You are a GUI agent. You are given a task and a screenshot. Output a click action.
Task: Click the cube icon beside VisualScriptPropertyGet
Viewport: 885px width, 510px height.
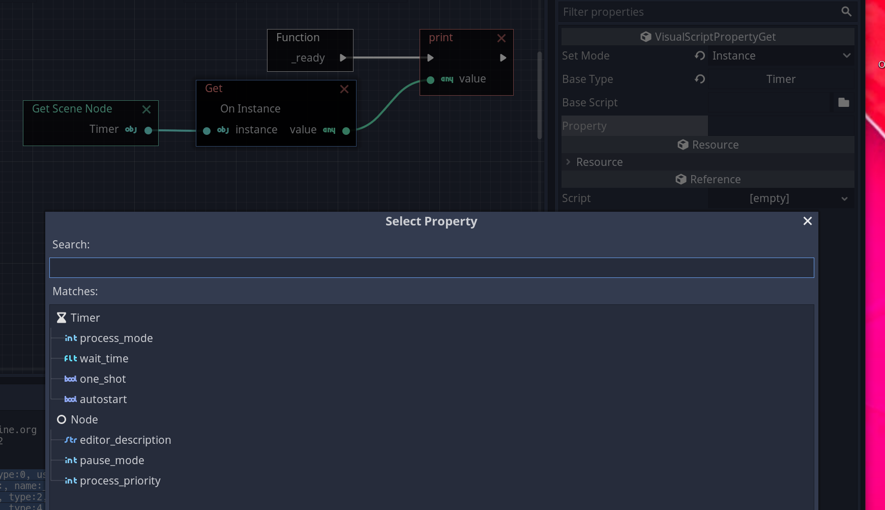click(x=645, y=36)
